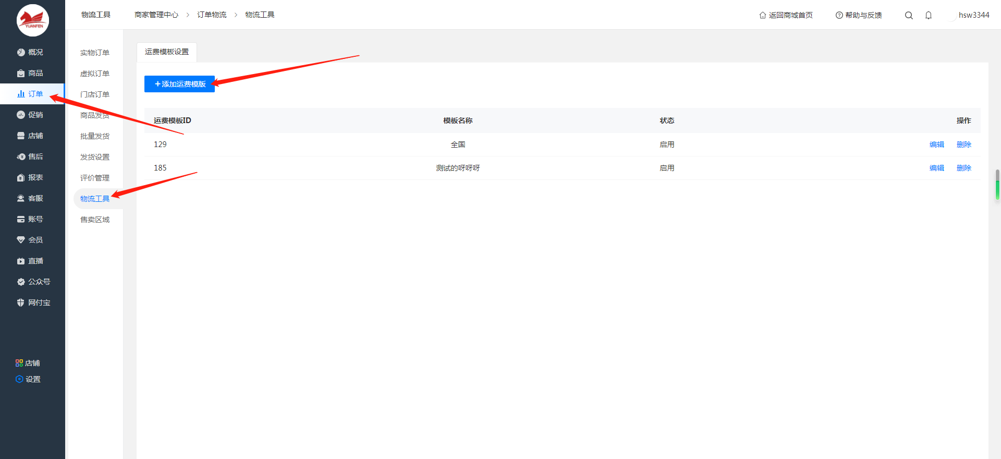Edit the 测试的呀呀呀 template row

coord(937,168)
